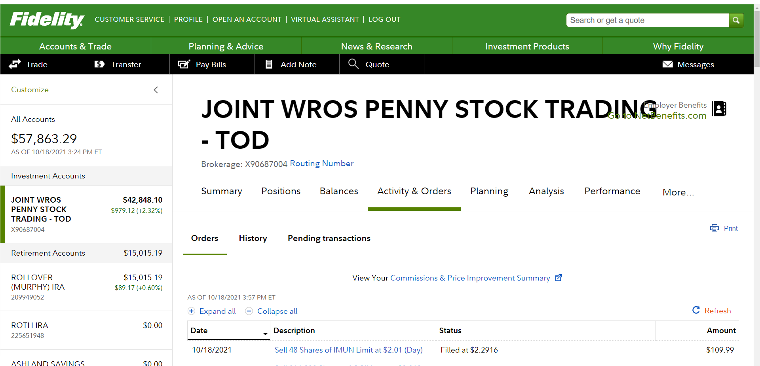Click the Routing Number link
This screenshot has height=366, width=760.
coord(322,163)
